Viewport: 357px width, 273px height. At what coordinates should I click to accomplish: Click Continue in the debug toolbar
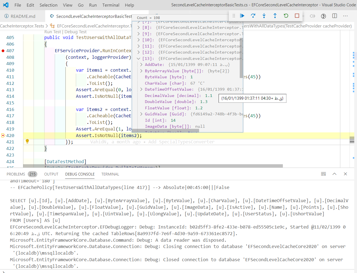[x=242, y=16]
